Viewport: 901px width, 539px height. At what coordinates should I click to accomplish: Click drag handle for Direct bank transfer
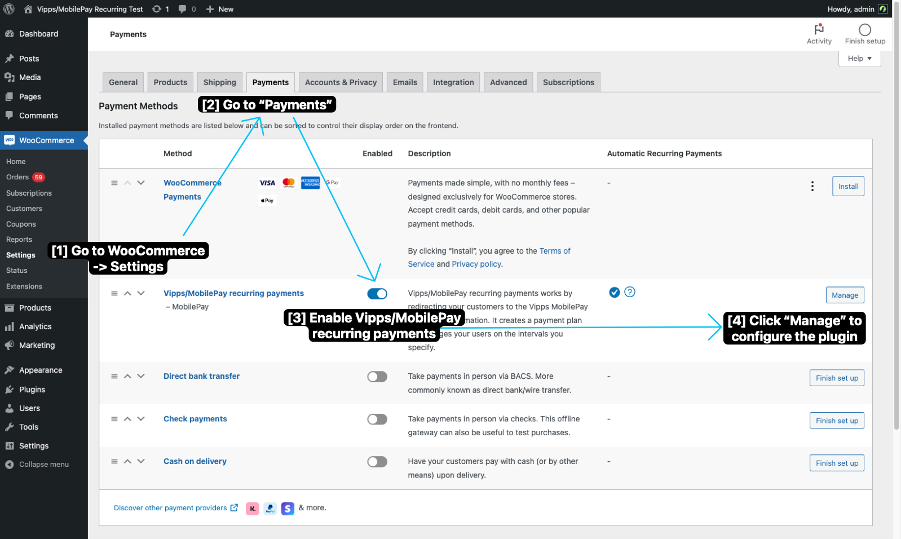pyautogui.click(x=114, y=376)
